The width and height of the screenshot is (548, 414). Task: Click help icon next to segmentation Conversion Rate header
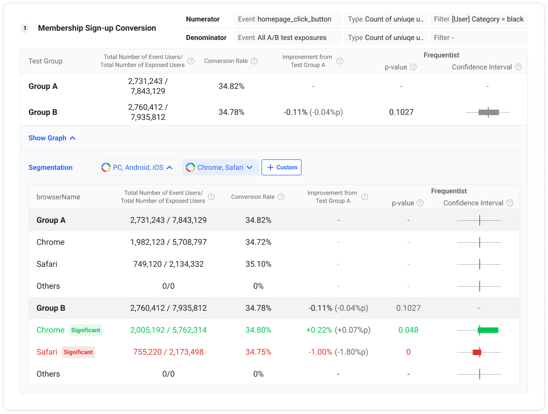pos(281,197)
